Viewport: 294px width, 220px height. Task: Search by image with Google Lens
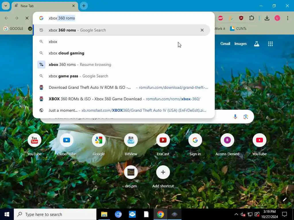[246, 117]
